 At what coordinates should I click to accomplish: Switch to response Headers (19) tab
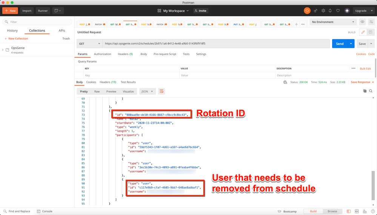[x=108, y=82]
